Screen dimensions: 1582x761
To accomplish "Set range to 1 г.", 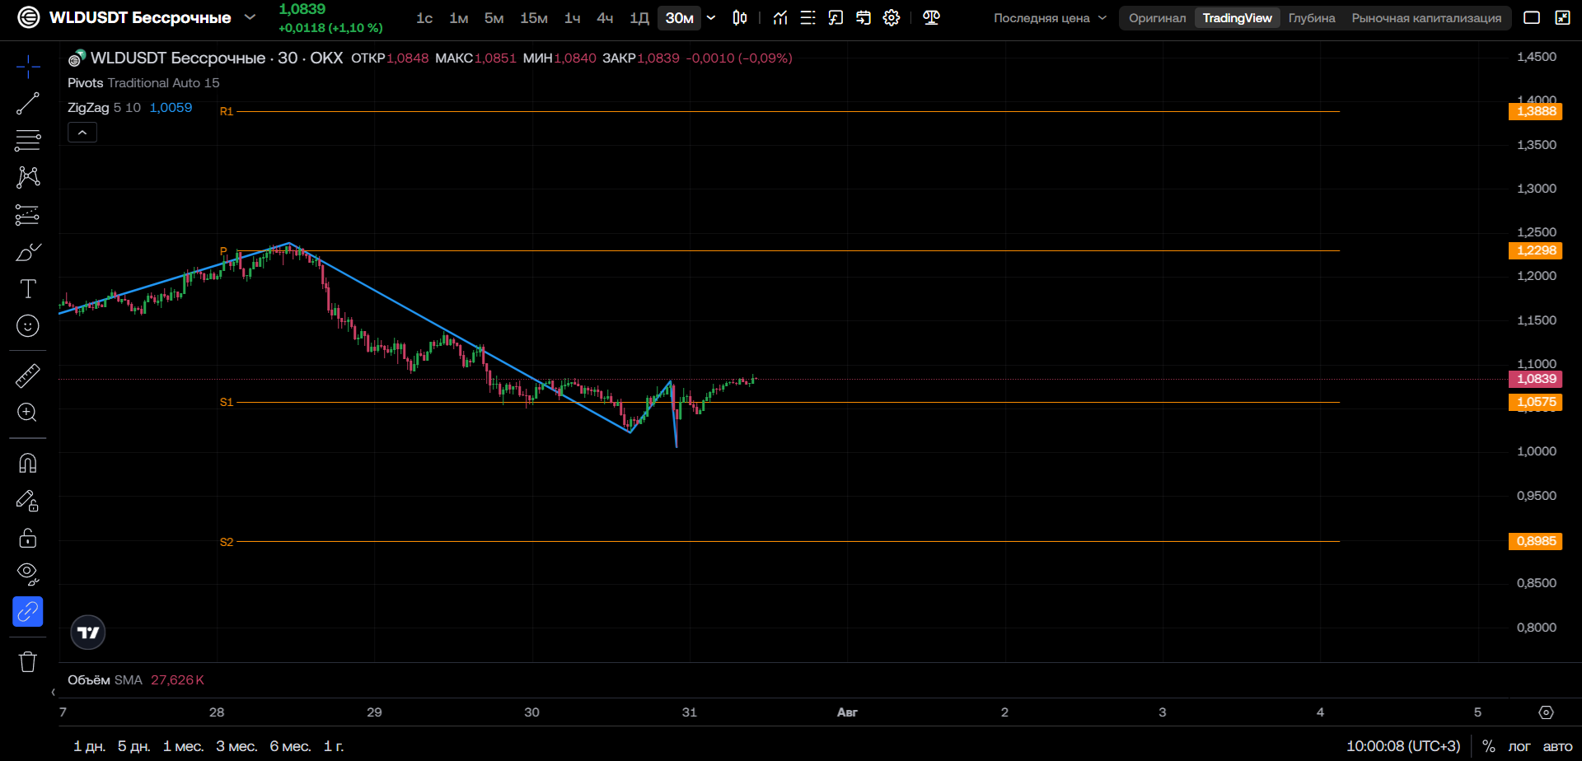I will (334, 746).
